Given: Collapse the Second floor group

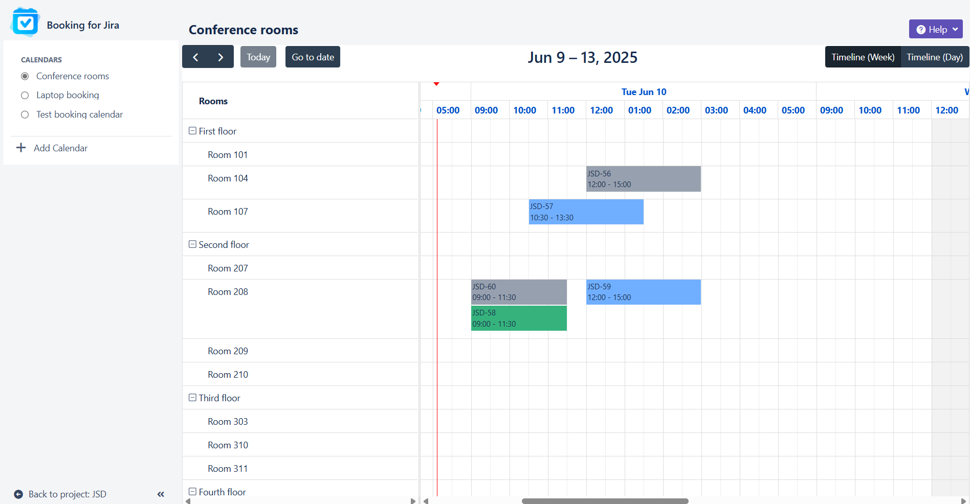Looking at the screenshot, I should point(193,244).
